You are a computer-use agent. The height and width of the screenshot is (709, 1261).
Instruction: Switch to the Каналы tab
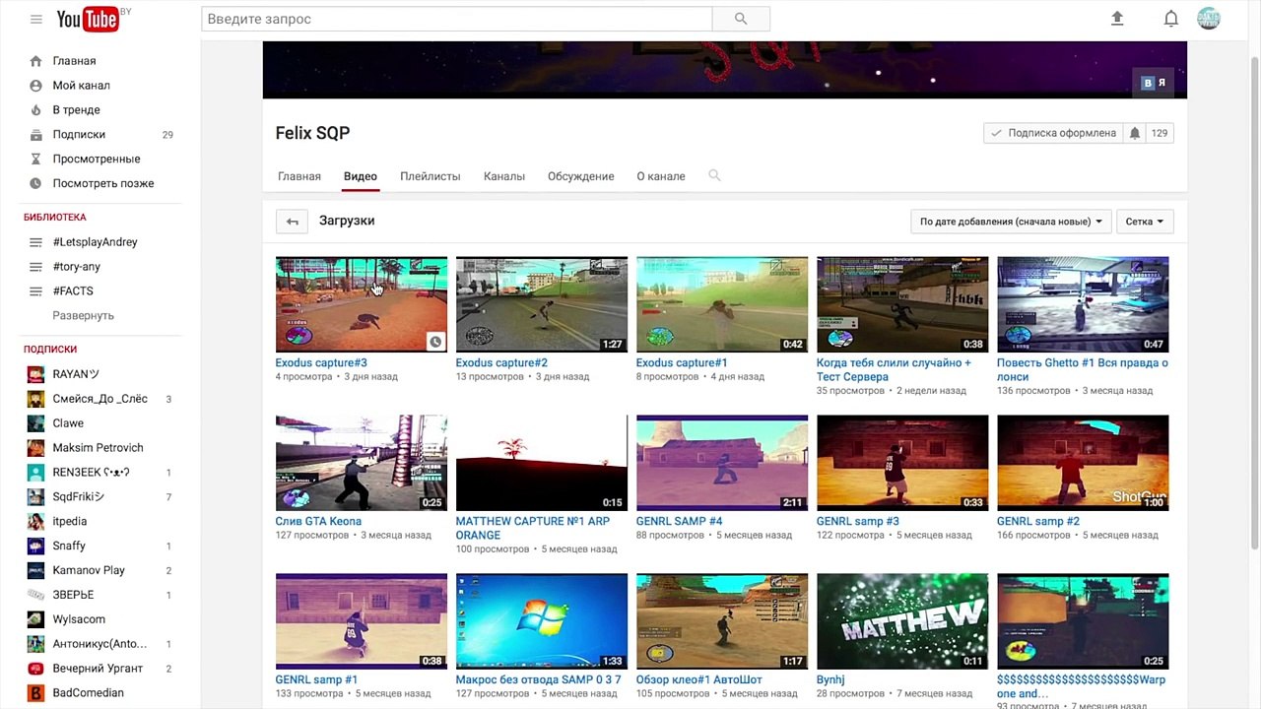(x=504, y=176)
